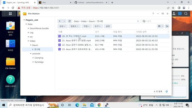Bookmark this page in Chrome
The height and width of the screenshot is (108, 192).
pyautogui.click(x=173, y=8)
